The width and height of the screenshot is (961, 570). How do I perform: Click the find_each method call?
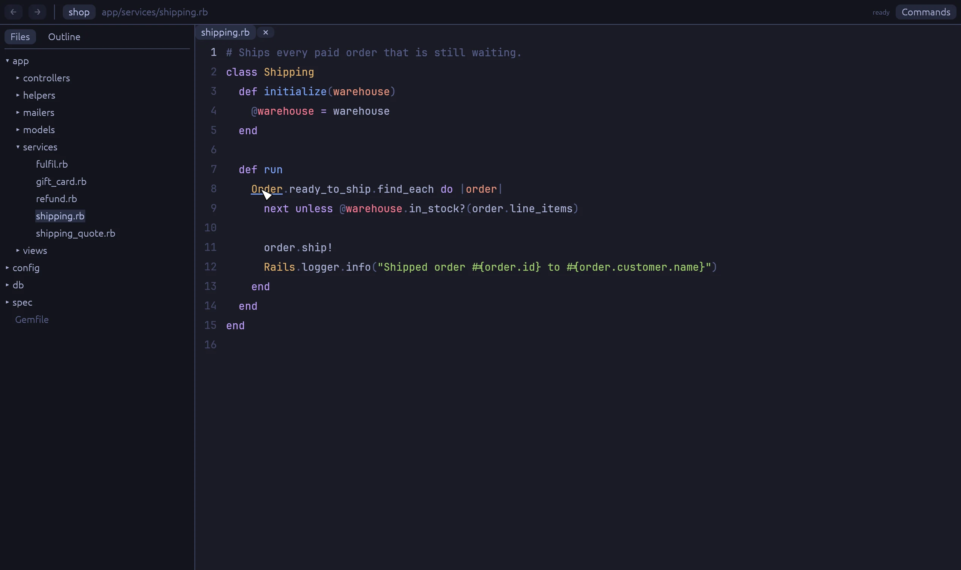point(405,189)
